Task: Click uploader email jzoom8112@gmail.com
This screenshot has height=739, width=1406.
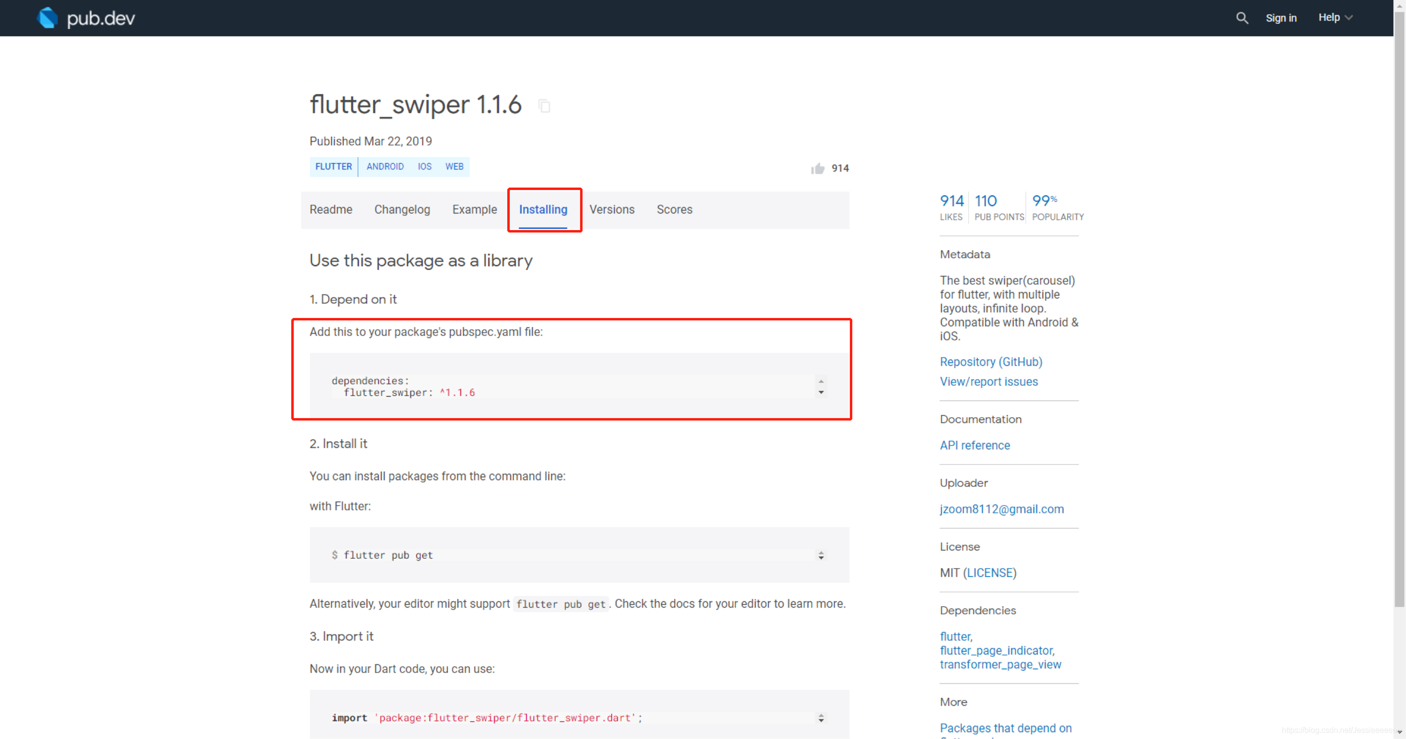Action: 1001,509
